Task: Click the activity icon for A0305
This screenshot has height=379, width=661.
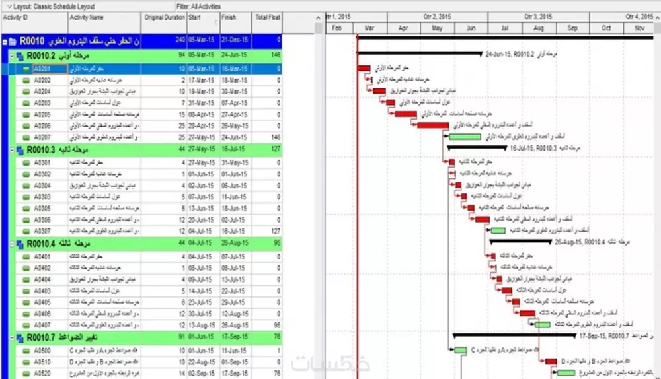Action: [x=26, y=208]
